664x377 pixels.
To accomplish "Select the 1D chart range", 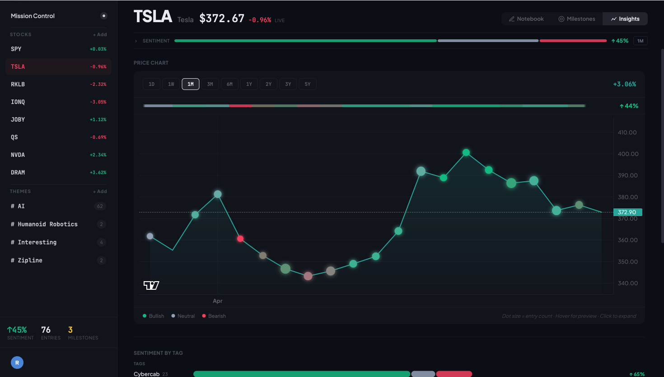I will [x=152, y=84].
